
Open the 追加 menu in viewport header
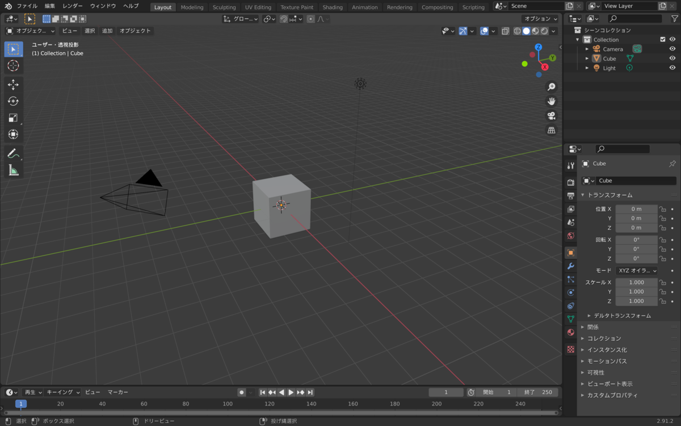(x=107, y=31)
